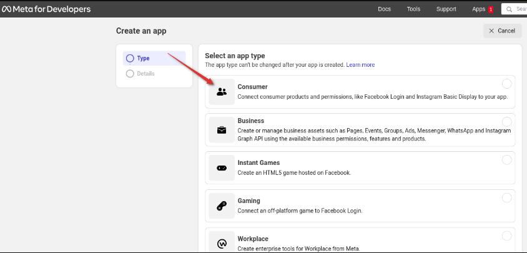Select the Workplace radio button
This screenshot has height=253, width=527.
[506, 236]
